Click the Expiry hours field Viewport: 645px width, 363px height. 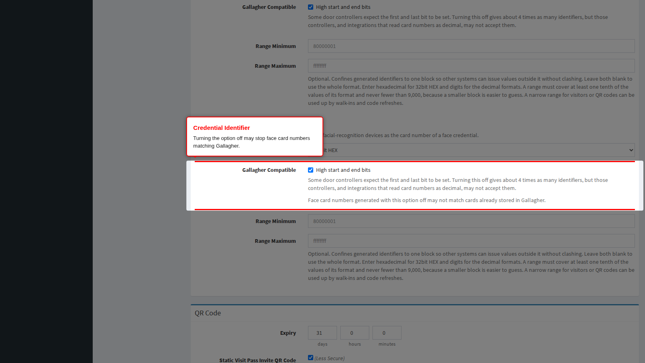[x=355, y=333]
